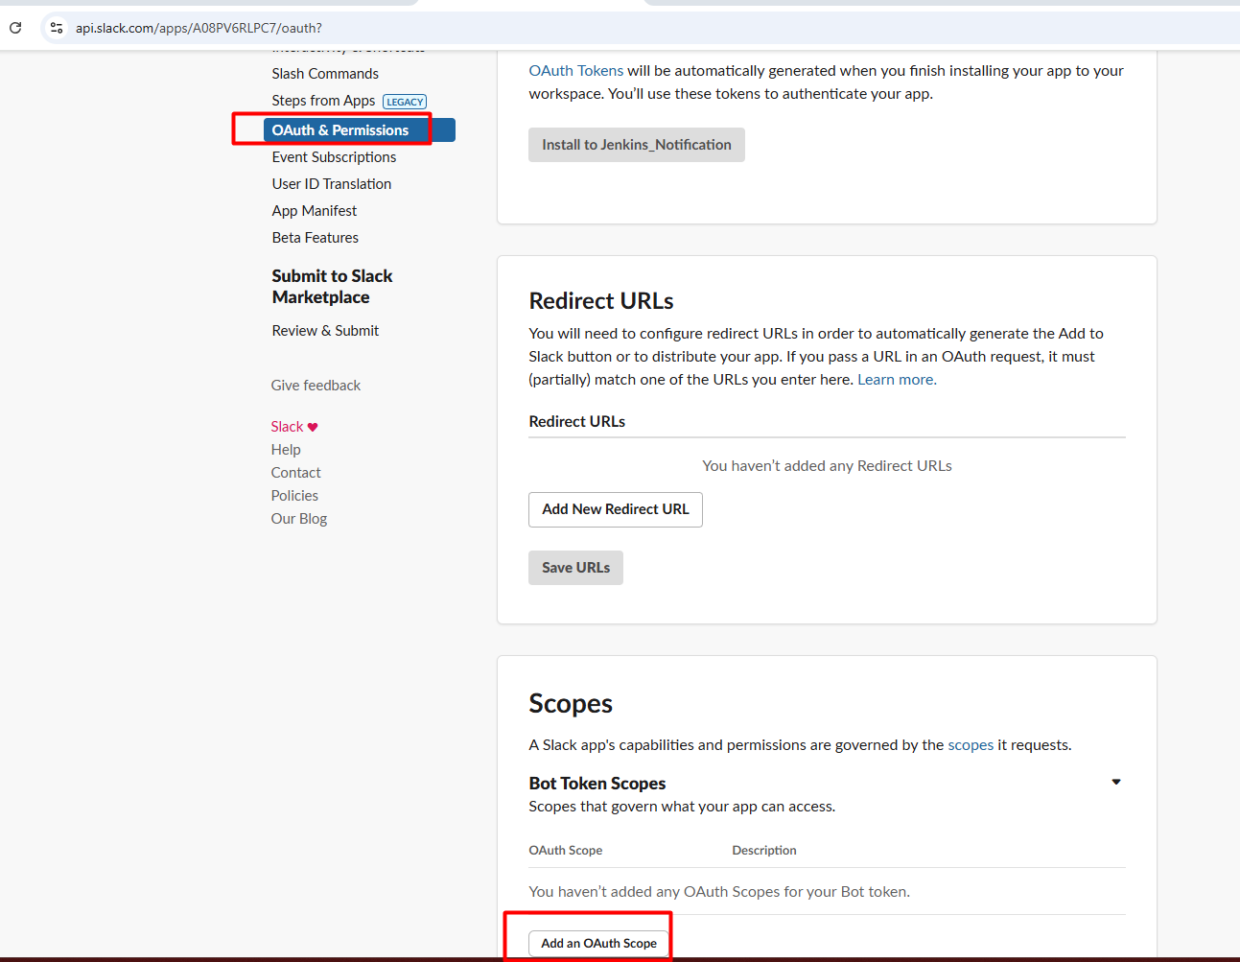Open site information icon in address bar
Viewport: 1240px width, 962px height.
(57, 28)
